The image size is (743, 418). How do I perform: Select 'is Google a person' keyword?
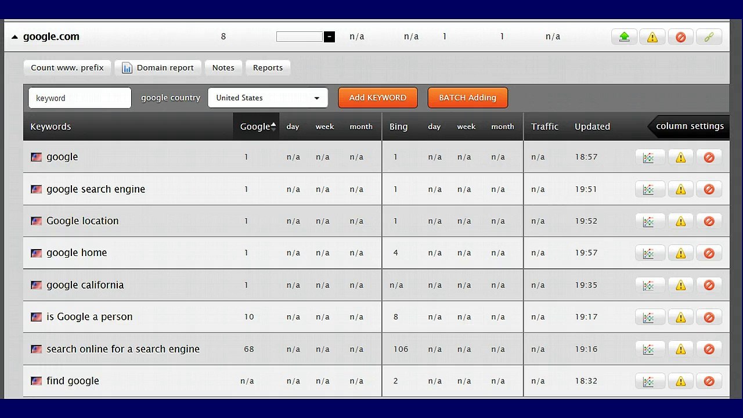[x=89, y=317]
